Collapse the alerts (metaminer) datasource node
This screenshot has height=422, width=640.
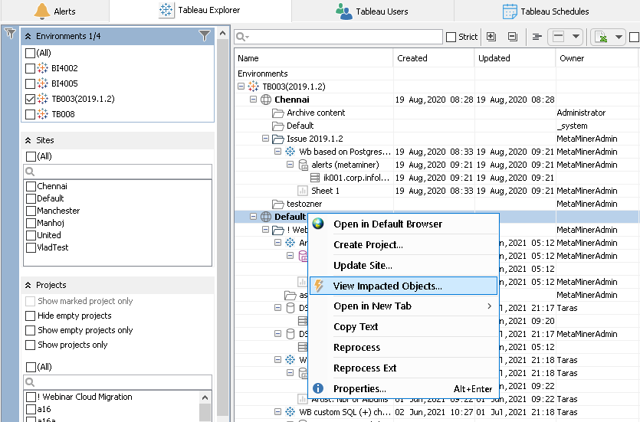[x=290, y=165]
